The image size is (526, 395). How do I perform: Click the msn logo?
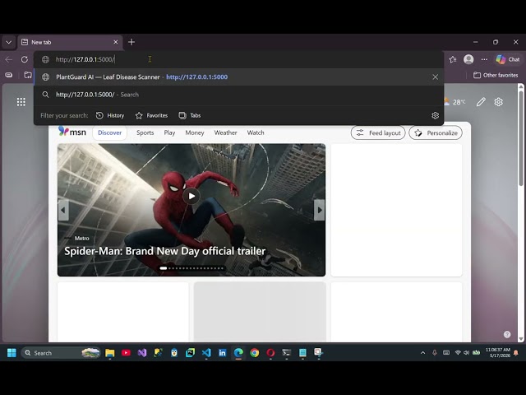(x=72, y=132)
